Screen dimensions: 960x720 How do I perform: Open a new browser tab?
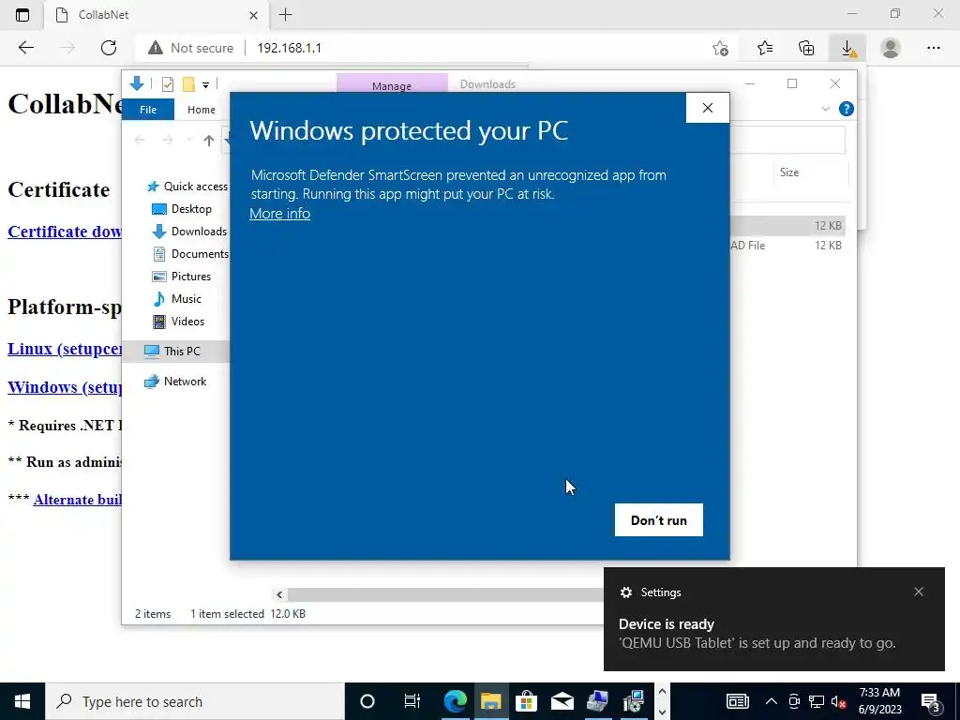pos(285,15)
